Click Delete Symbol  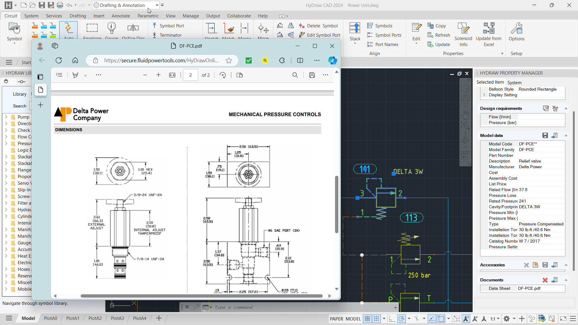[x=318, y=26]
